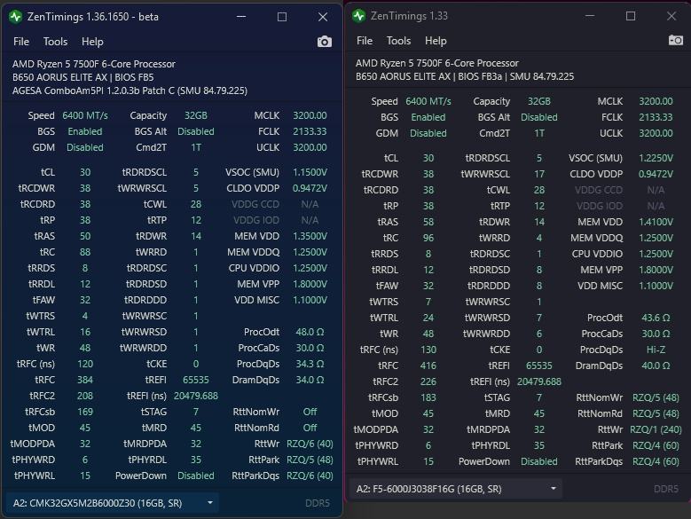Click the RttPark value RZQ/5 (48)

click(310, 460)
